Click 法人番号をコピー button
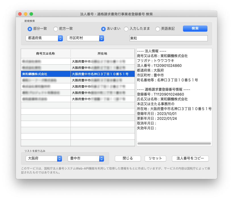The height and width of the screenshot is (200, 233). [190, 158]
